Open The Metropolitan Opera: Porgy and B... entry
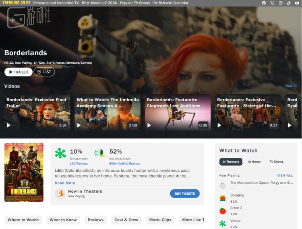Image resolution: width=302 pixels, height=229 pixels. pos(261,183)
